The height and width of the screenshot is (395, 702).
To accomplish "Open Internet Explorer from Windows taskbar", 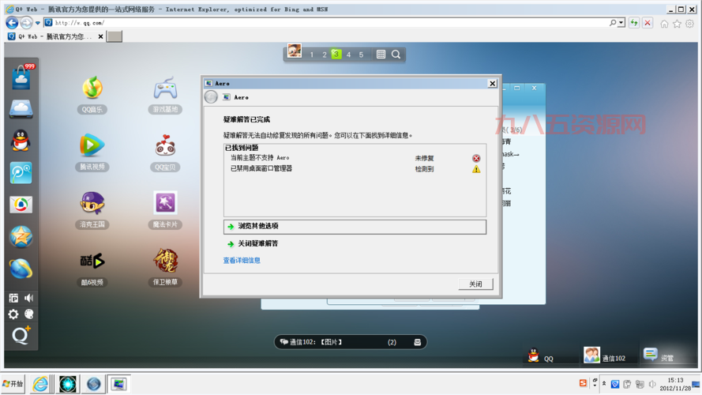I will (40, 384).
